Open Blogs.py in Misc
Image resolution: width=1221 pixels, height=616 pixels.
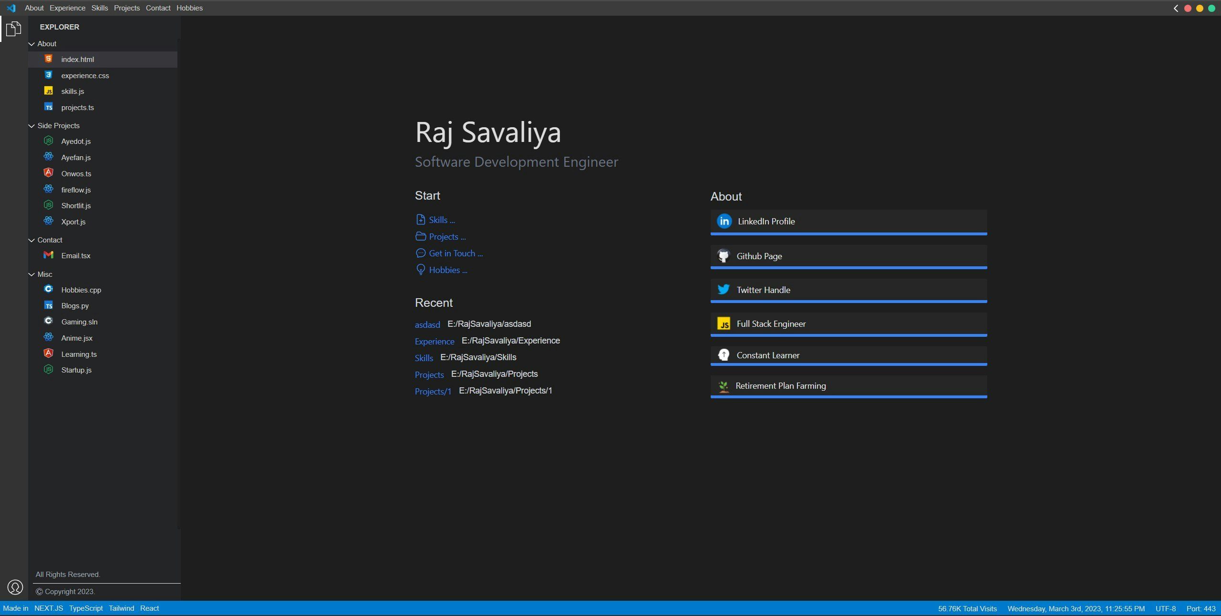(x=75, y=306)
